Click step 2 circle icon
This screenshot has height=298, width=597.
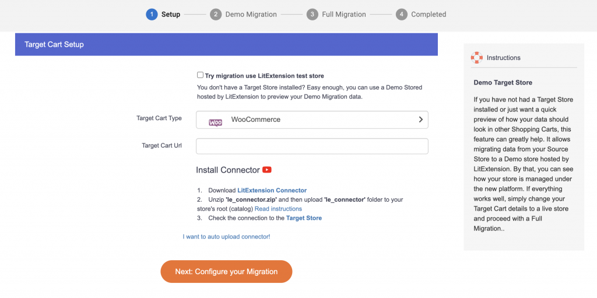(x=216, y=15)
